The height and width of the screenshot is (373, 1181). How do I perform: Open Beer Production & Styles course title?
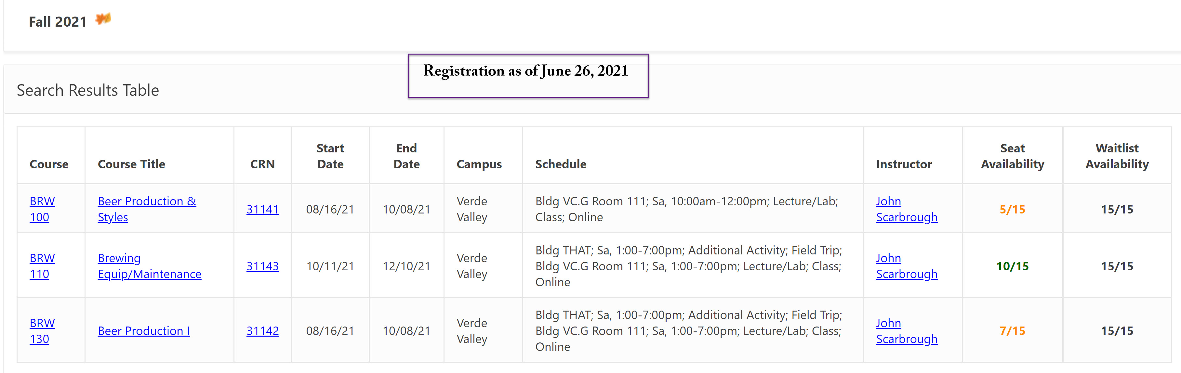point(147,209)
